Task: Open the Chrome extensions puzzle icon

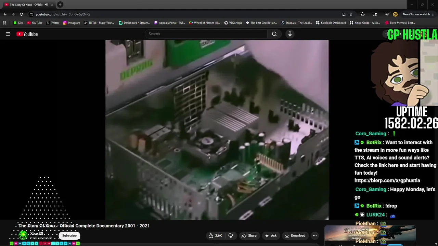Action: [x=363, y=14]
